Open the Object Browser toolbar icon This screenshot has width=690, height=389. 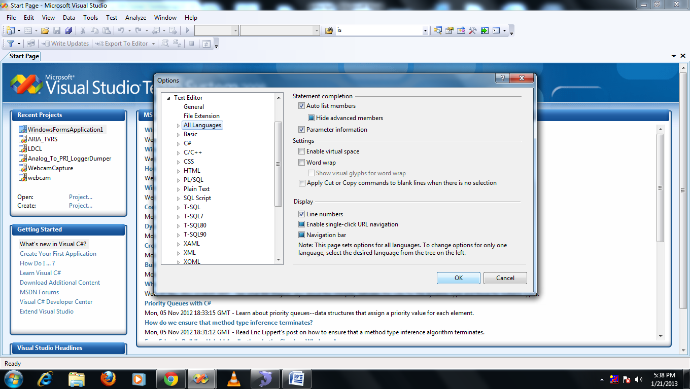tap(461, 30)
